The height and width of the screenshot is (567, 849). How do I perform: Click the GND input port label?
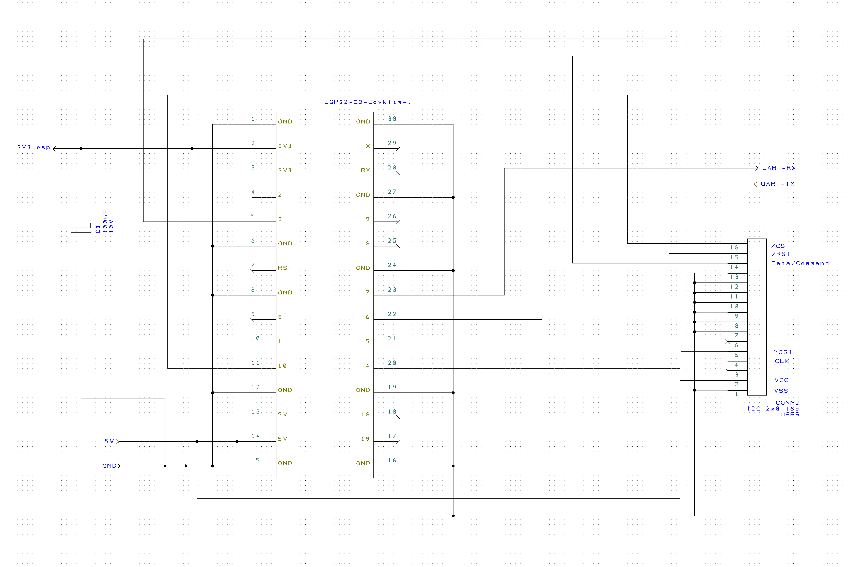click(109, 466)
